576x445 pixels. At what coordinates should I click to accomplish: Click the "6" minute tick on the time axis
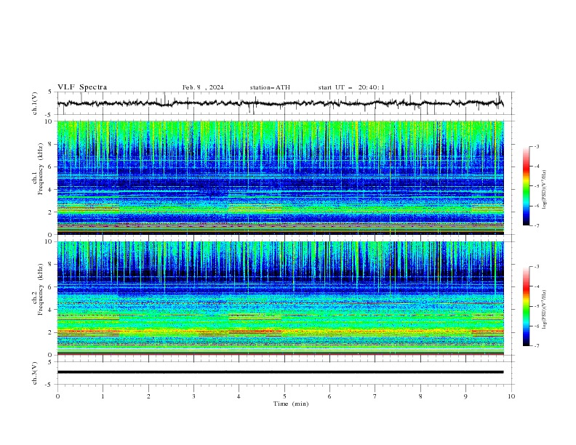[x=329, y=396]
